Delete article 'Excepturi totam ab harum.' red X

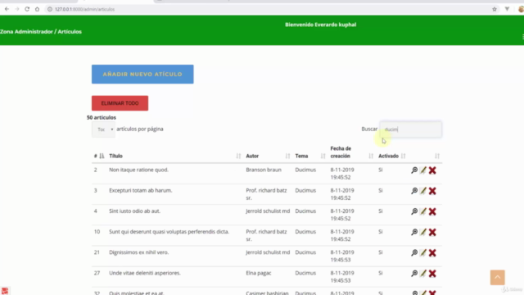click(432, 191)
